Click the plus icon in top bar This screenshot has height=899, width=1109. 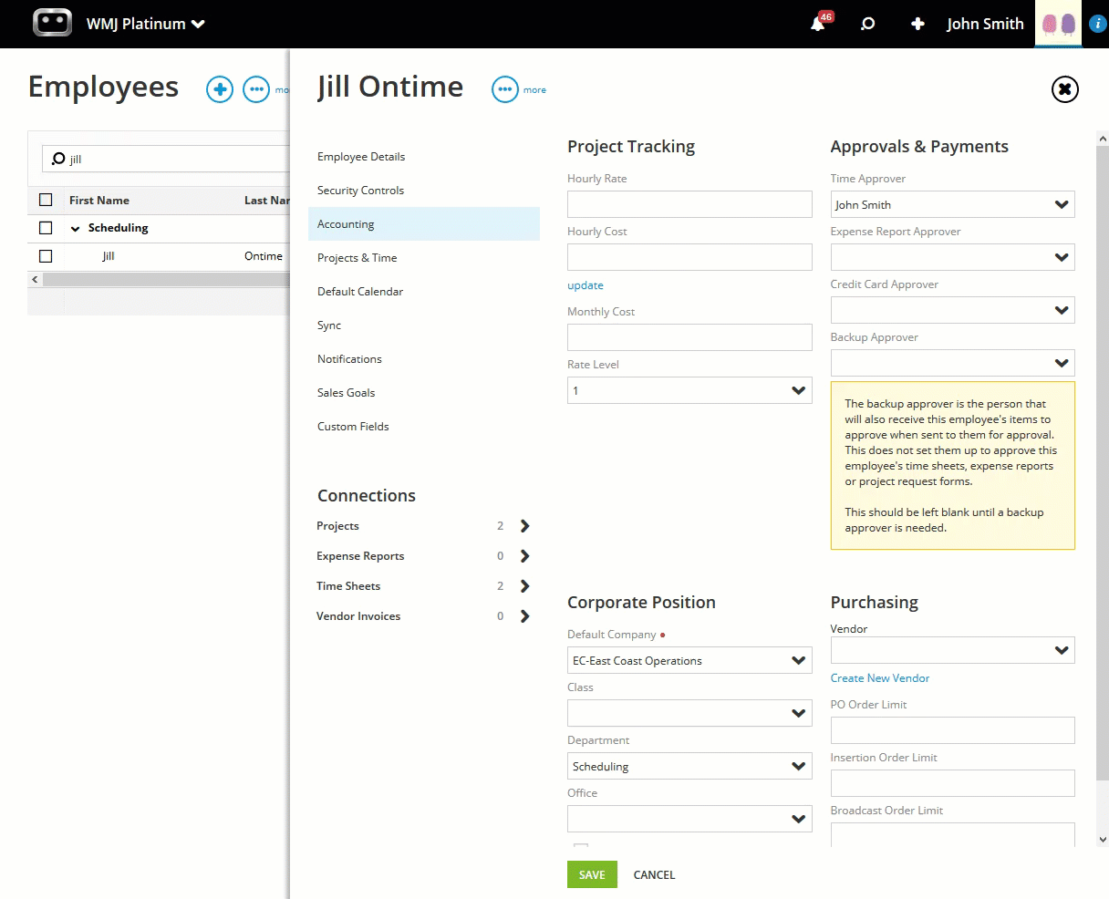click(917, 24)
